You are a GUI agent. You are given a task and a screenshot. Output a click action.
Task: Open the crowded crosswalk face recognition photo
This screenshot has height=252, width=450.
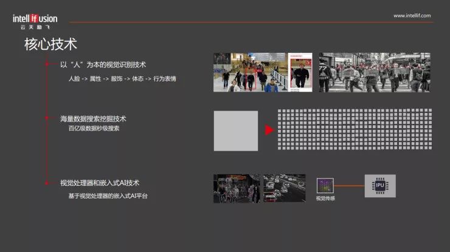point(375,72)
